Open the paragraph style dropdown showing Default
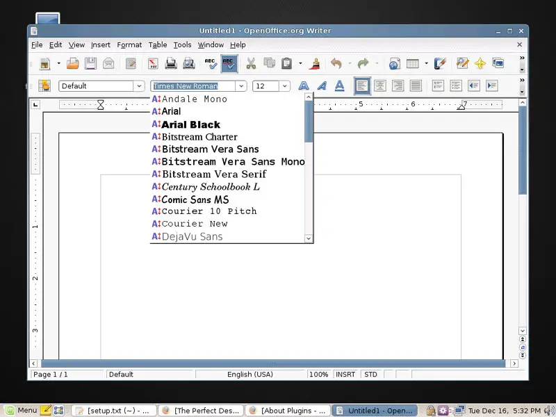The height and width of the screenshot is (417, 556). click(139, 86)
